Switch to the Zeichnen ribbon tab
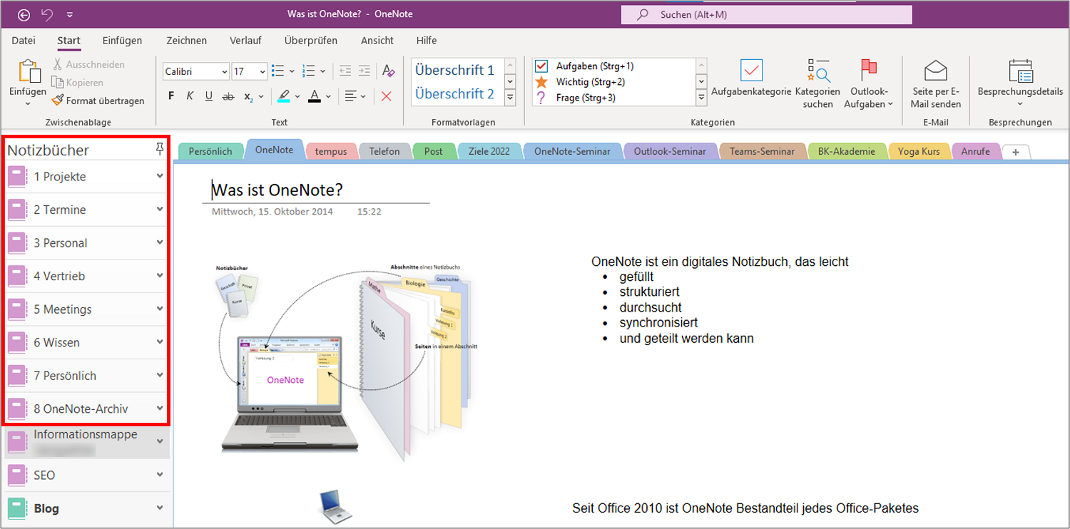1070x529 pixels. click(186, 41)
